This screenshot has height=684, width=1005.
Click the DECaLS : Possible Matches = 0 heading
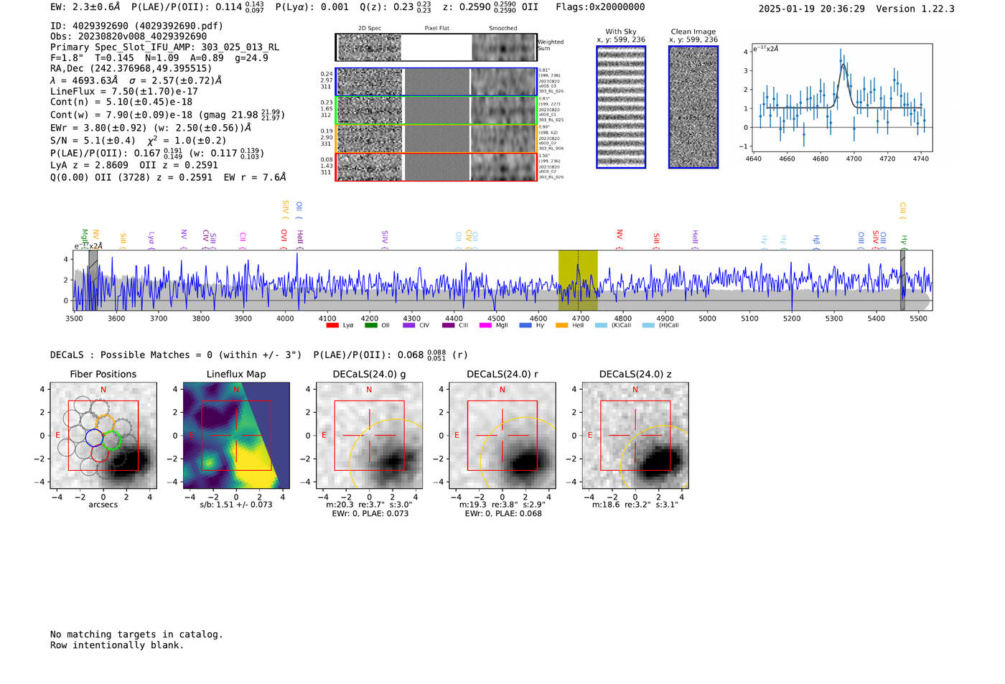coord(176,355)
